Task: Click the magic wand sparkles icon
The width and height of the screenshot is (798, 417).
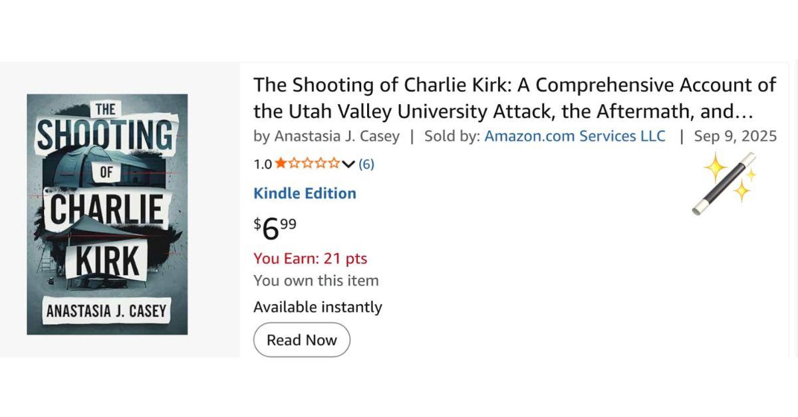Action: coord(725,186)
